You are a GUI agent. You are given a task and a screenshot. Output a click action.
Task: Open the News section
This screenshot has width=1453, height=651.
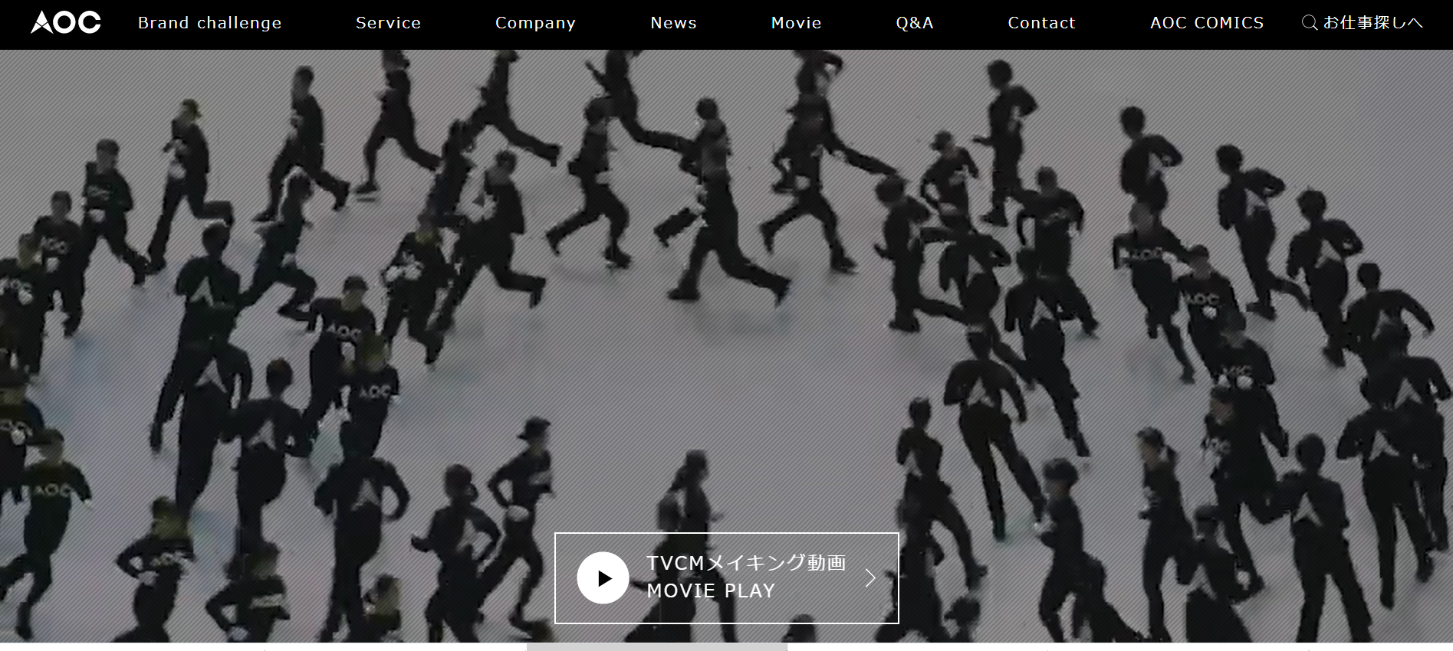[673, 23]
